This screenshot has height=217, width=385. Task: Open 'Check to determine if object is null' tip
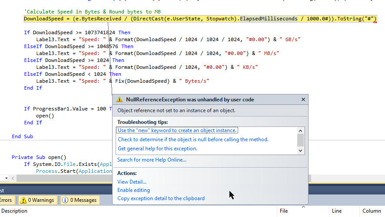(193, 139)
